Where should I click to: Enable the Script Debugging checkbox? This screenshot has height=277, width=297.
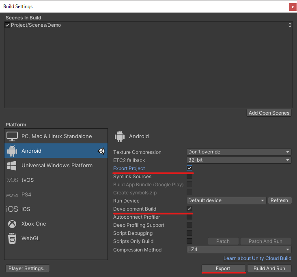(189, 233)
